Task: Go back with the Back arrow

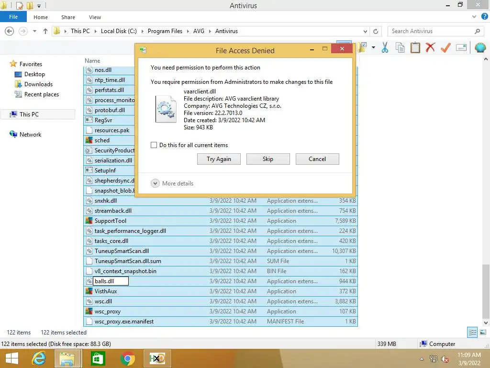Action: 10,31
